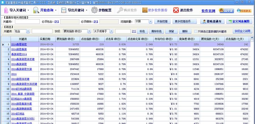Click the red 退出软件 exit icon
This screenshot has width=255, height=124.
tap(176, 10)
